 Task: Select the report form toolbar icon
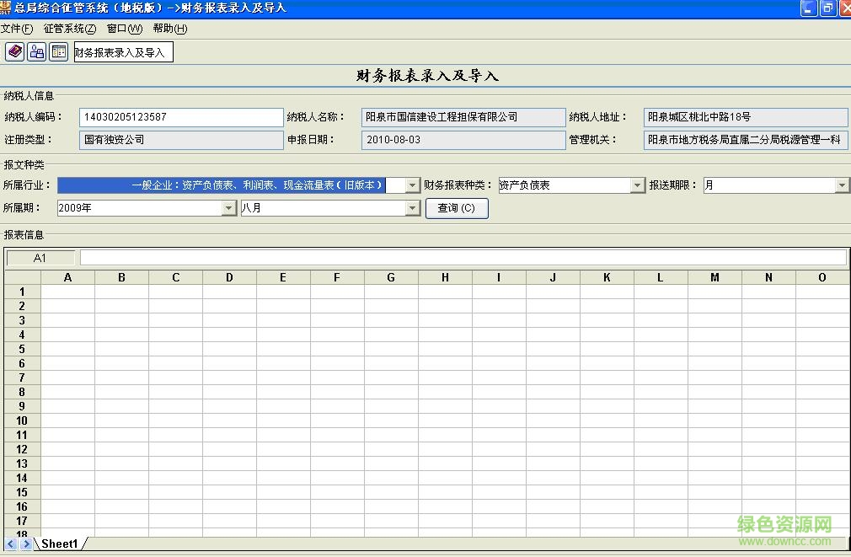58,51
